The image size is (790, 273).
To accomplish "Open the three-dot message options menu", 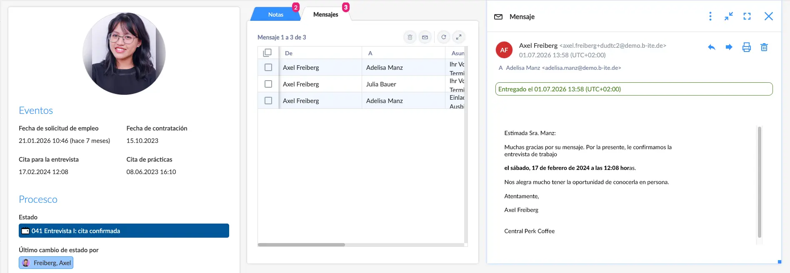I will point(710,16).
